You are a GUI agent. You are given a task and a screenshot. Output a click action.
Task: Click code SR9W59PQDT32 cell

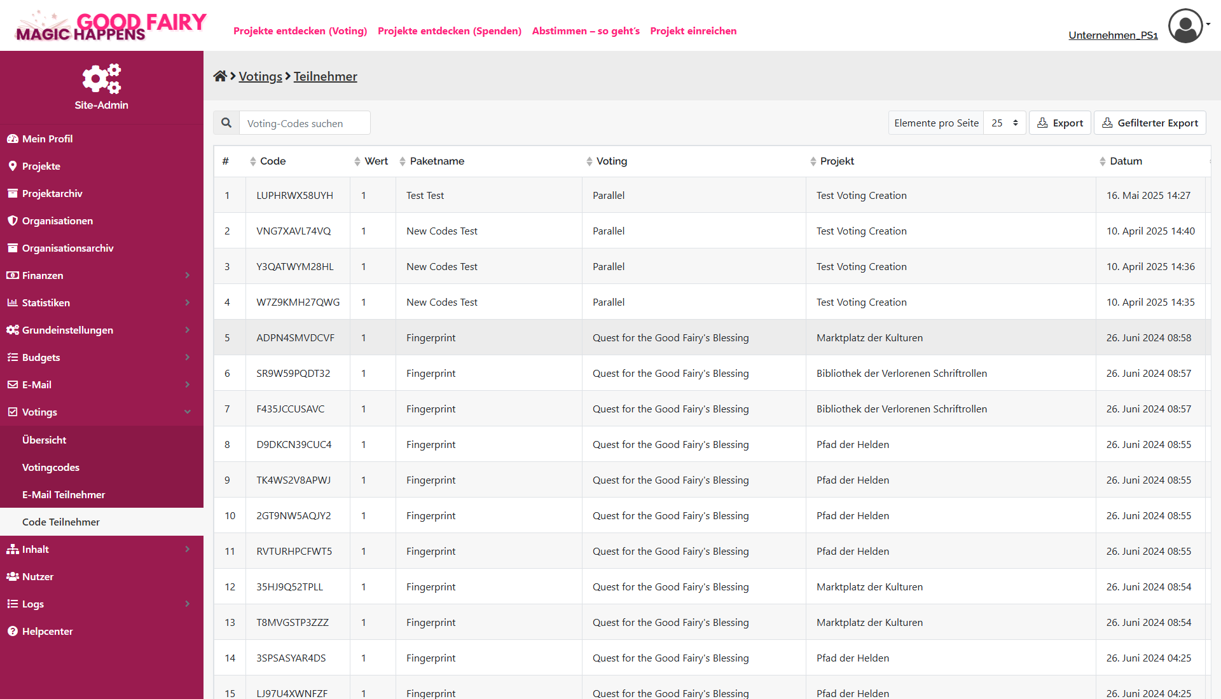298,373
